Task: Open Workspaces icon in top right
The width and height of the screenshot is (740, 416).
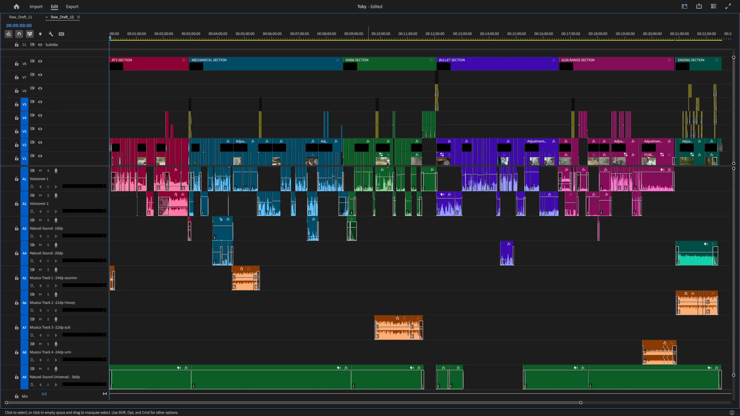Action: [x=684, y=6]
